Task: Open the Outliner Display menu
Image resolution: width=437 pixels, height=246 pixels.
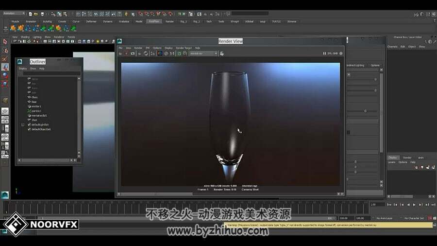Action: coord(22,69)
